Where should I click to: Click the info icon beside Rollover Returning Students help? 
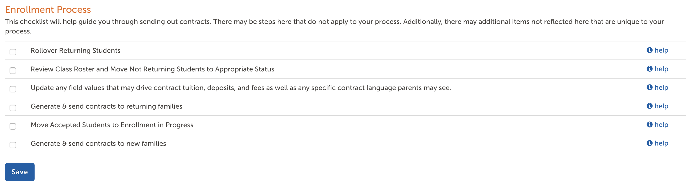(x=650, y=50)
